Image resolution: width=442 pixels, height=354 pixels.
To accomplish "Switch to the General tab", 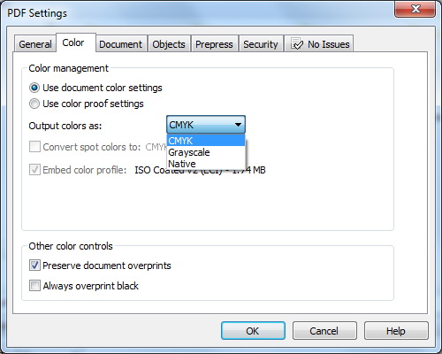I will 35,44.
